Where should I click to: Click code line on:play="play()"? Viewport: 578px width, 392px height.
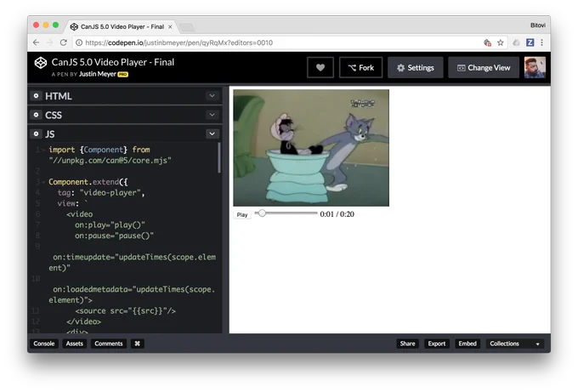(110, 225)
